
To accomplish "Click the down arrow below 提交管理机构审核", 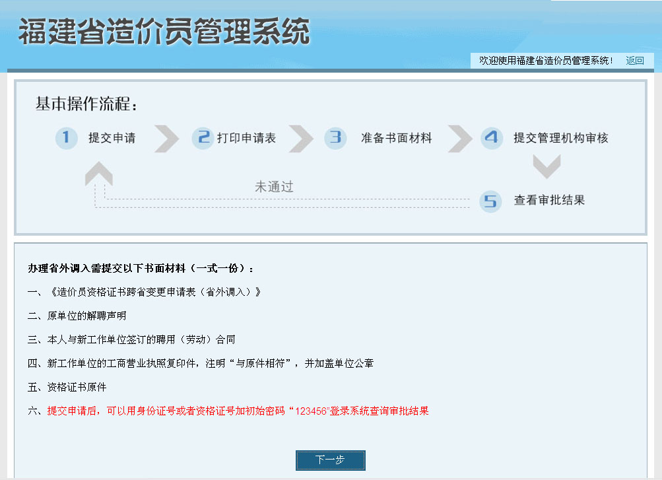I will click(546, 167).
